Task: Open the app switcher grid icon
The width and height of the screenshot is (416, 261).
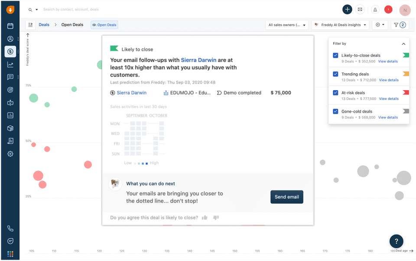Action: click(10, 254)
